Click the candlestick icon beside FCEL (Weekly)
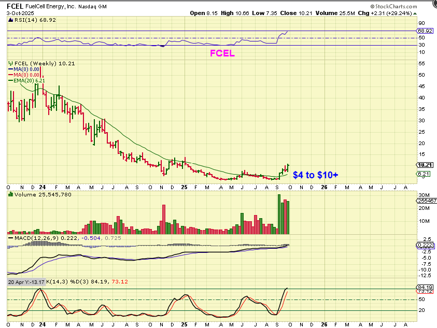 click(10, 63)
